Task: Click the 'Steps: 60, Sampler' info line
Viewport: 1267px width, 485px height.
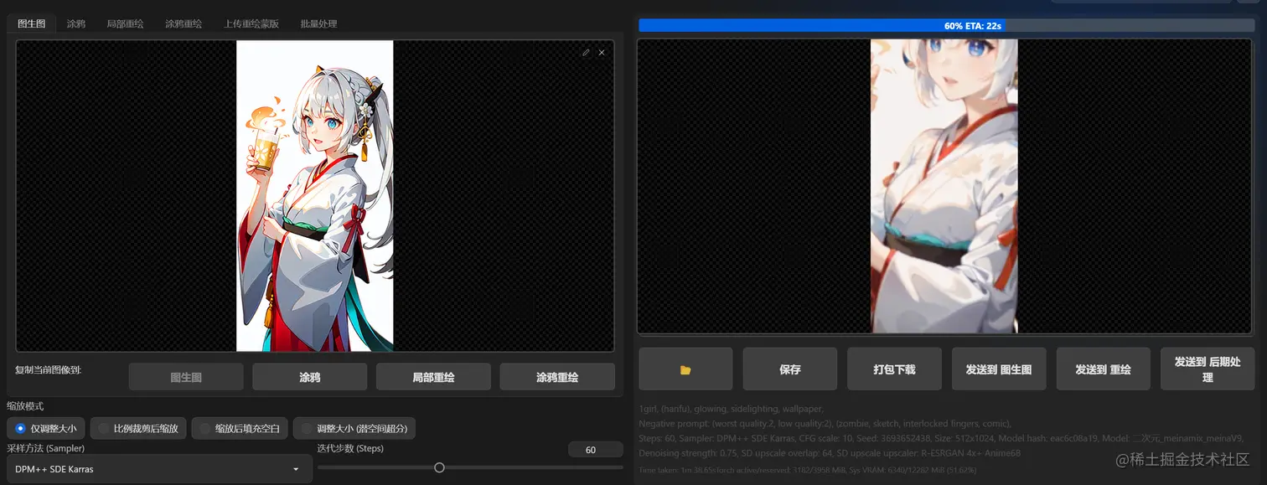Action: [x=941, y=438]
